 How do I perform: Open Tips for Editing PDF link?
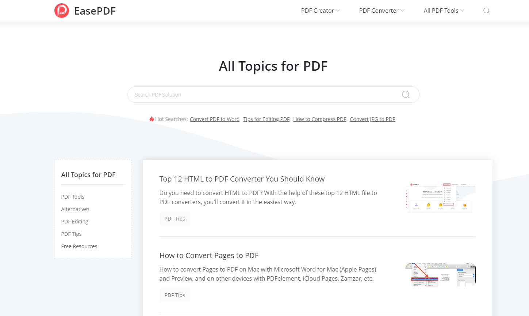pos(267,119)
